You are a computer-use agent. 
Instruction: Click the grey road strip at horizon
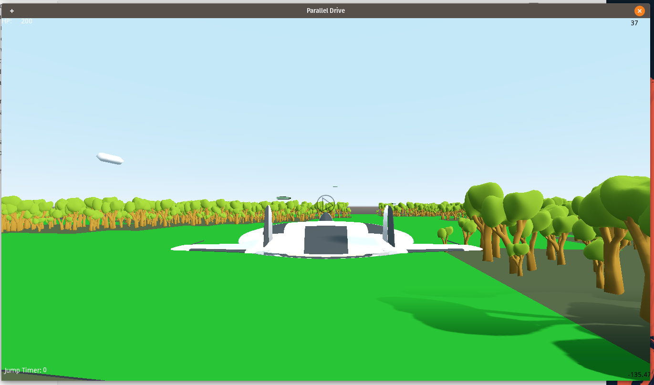(365, 210)
